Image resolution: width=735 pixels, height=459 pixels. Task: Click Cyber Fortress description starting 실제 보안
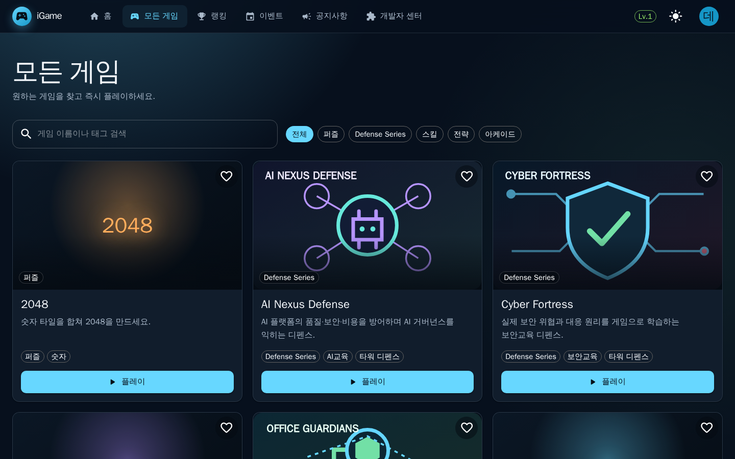click(590, 328)
